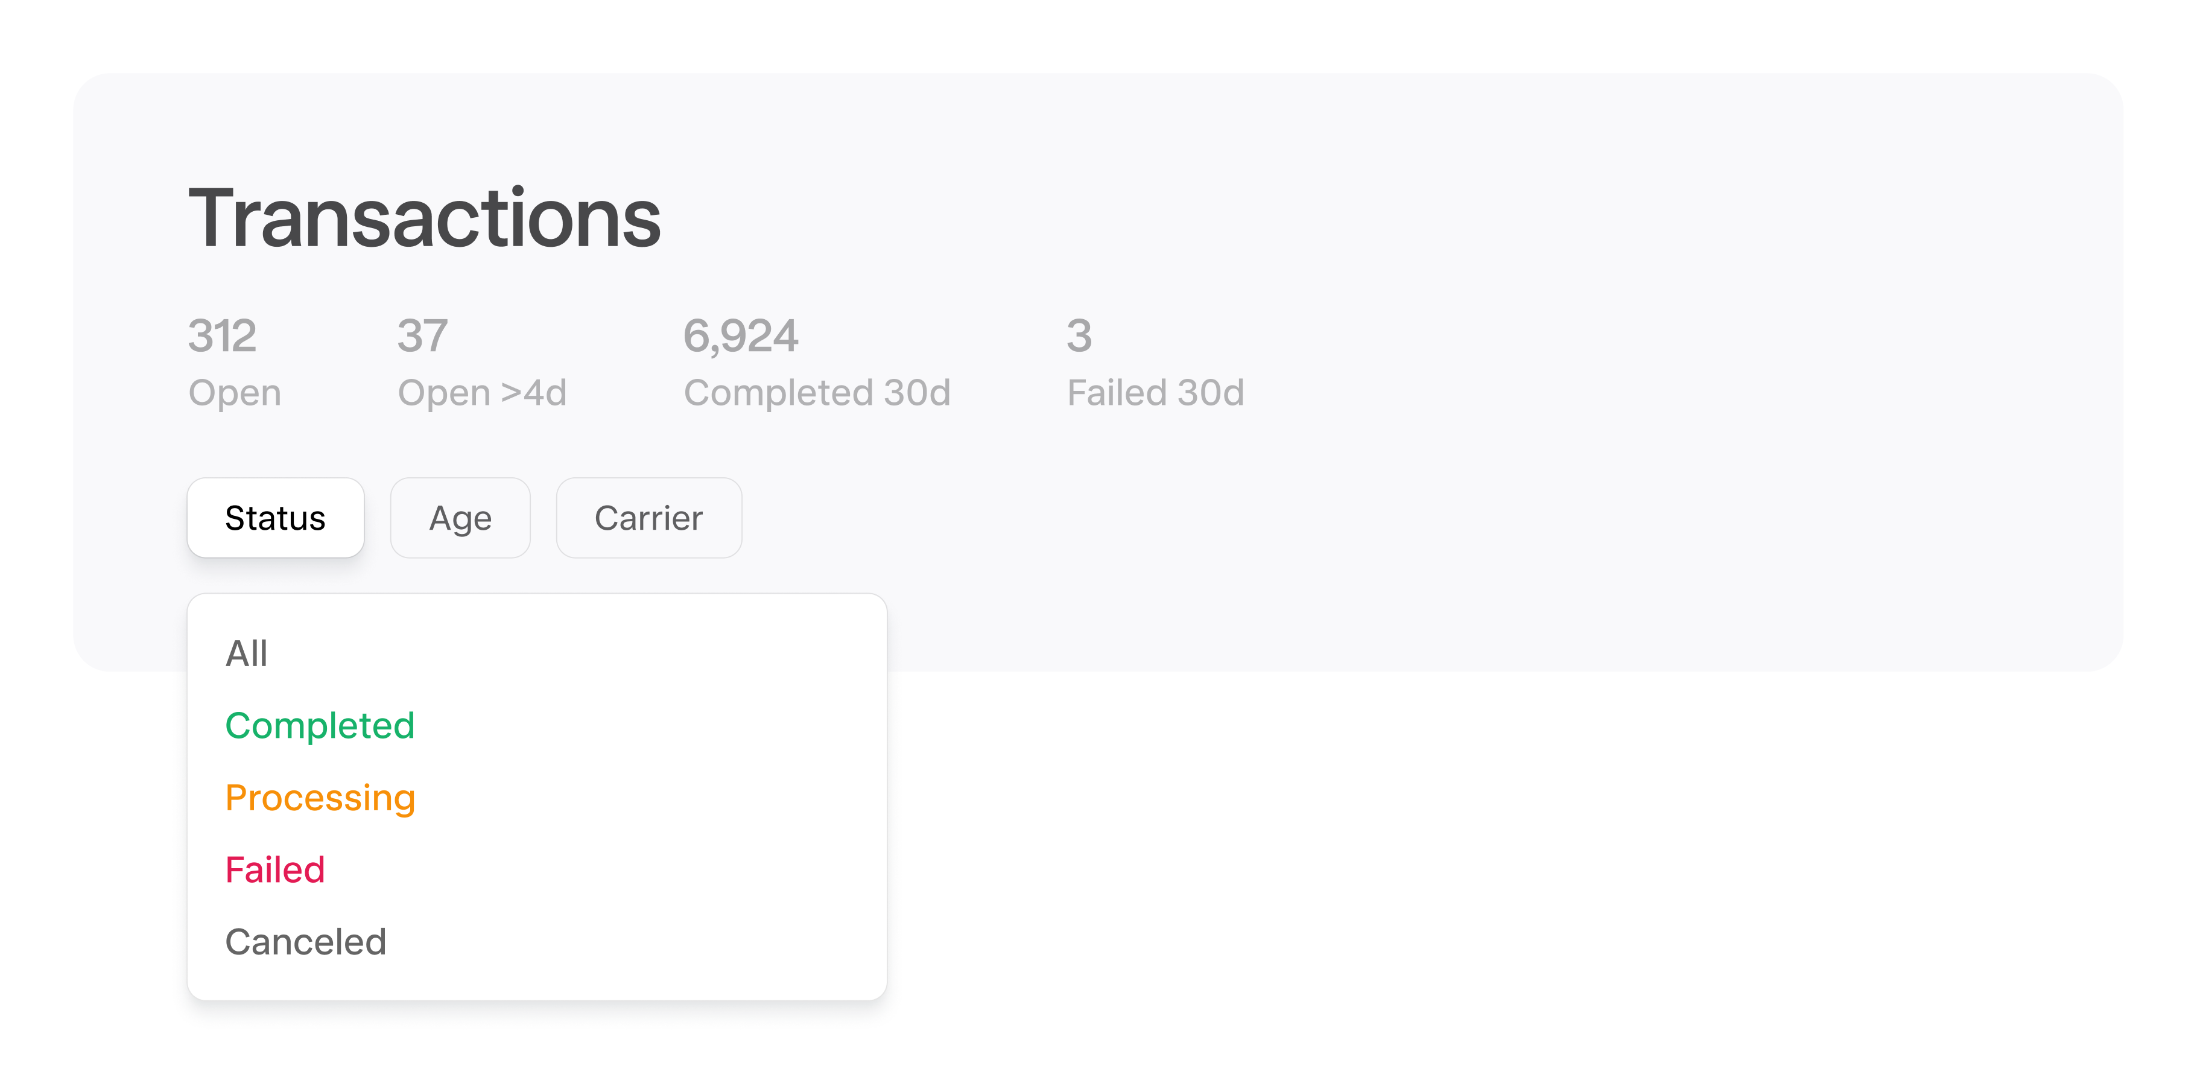
Task: Click the Transactions page heading
Action: coord(425,218)
